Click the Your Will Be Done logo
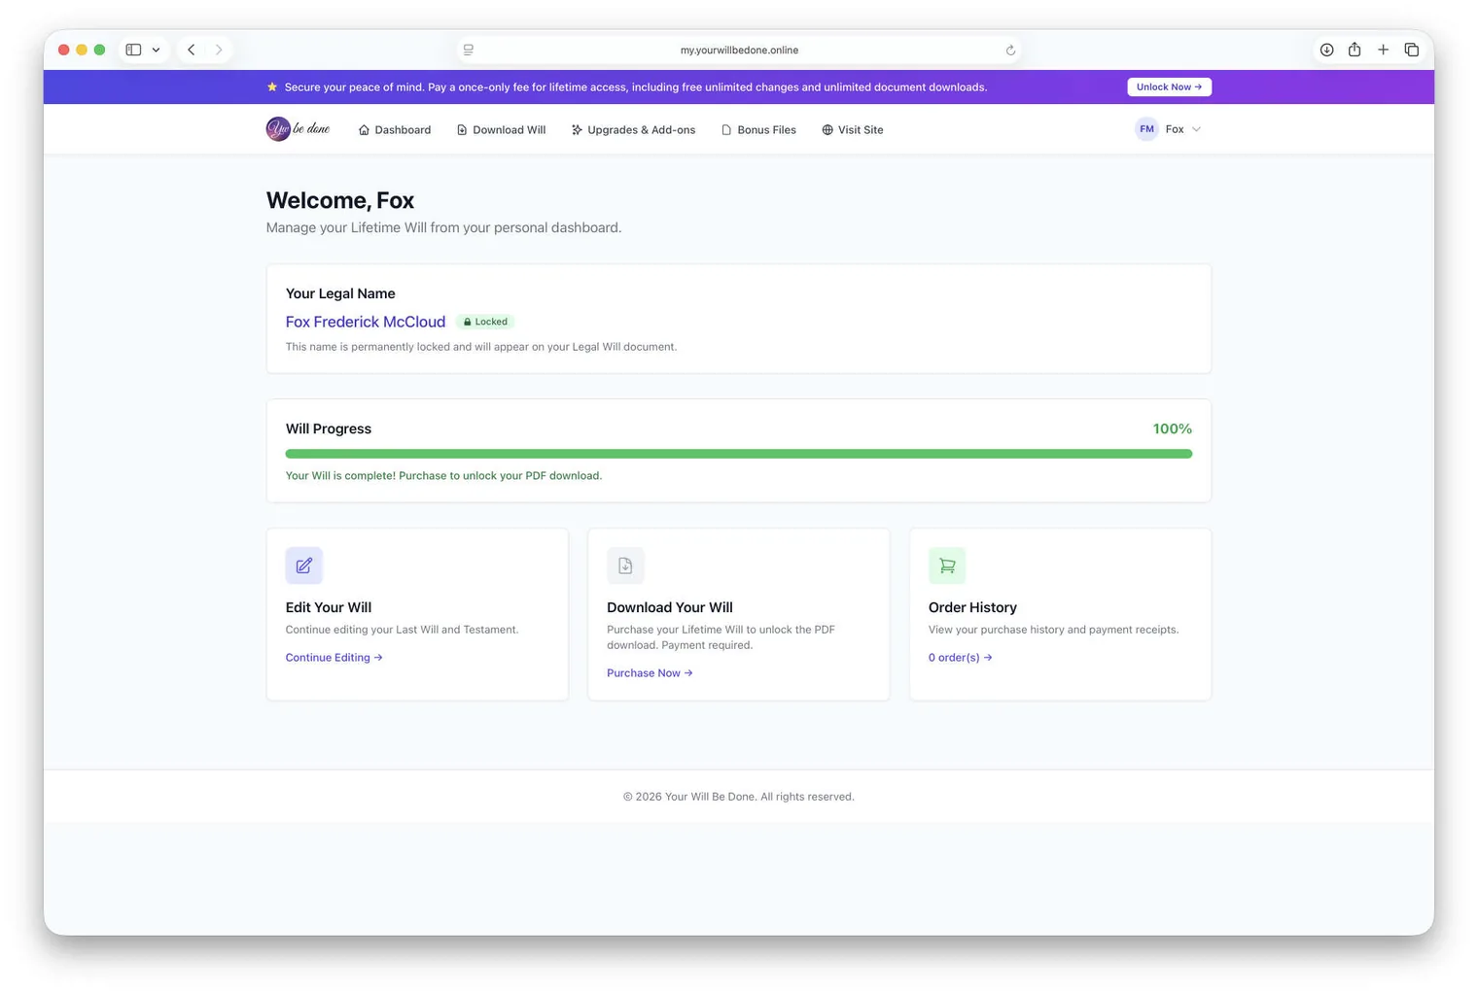 coord(298,129)
